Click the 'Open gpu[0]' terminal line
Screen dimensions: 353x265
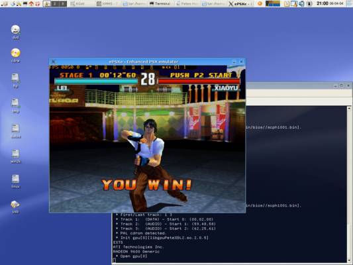click(x=132, y=256)
